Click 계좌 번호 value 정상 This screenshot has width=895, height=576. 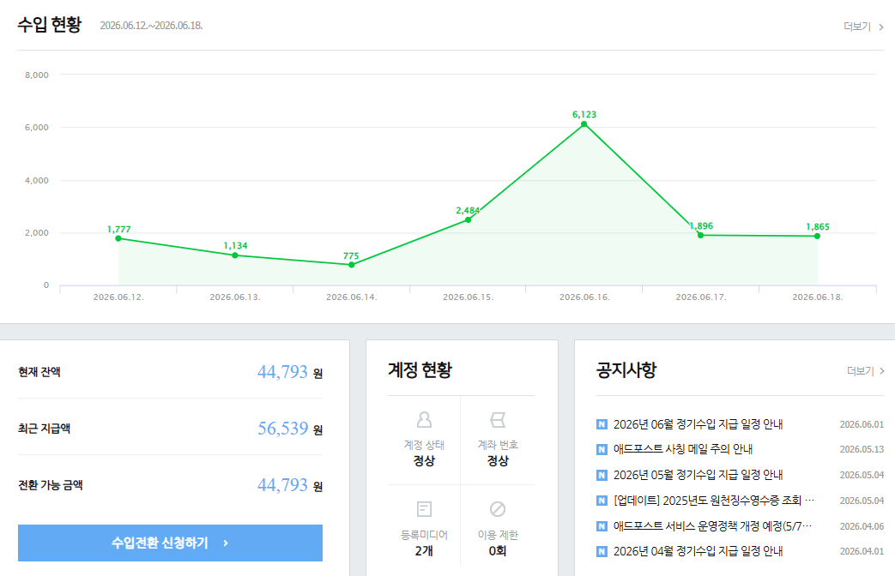(x=498, y=461)
